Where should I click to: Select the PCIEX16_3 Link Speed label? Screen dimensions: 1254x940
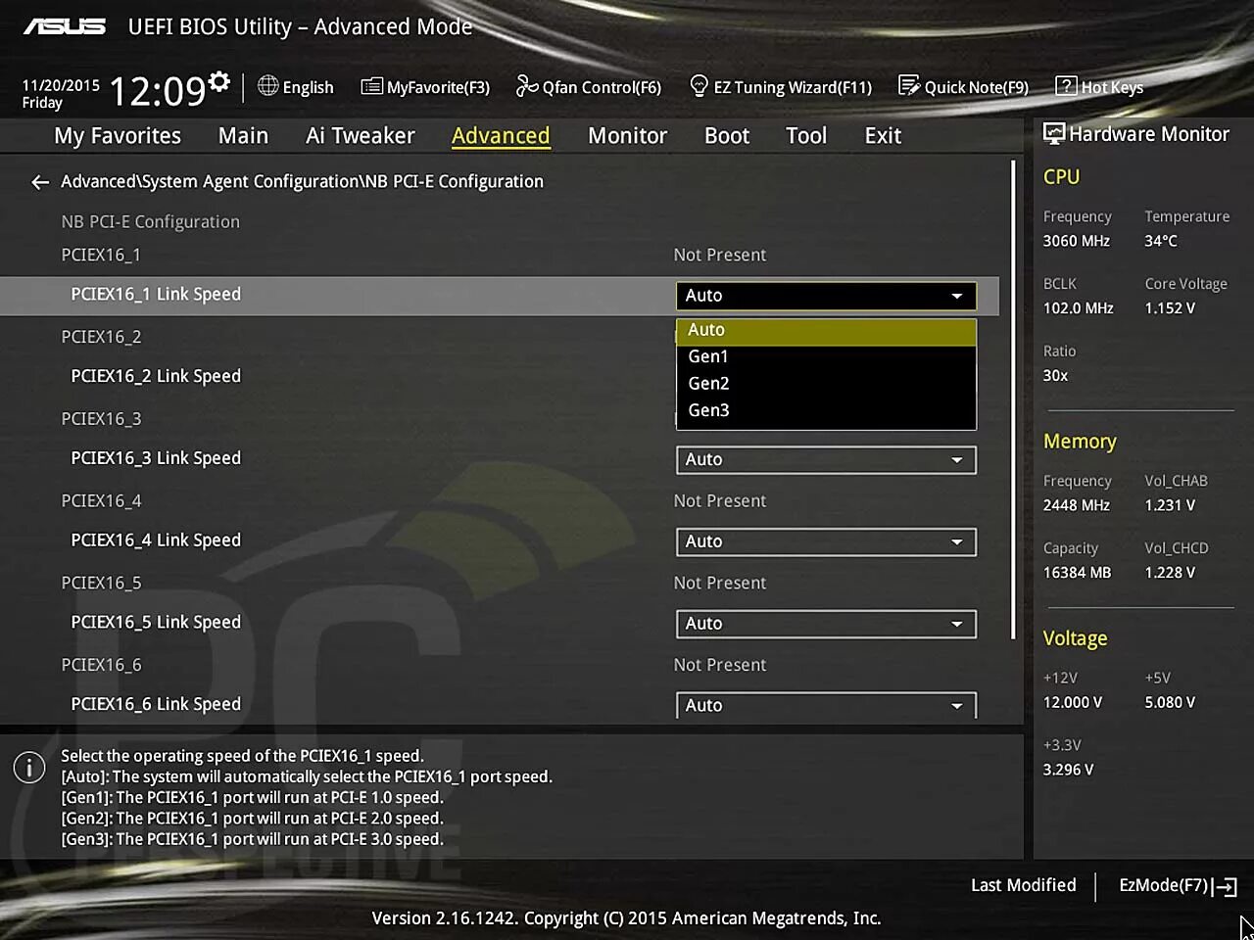(156, 458)
